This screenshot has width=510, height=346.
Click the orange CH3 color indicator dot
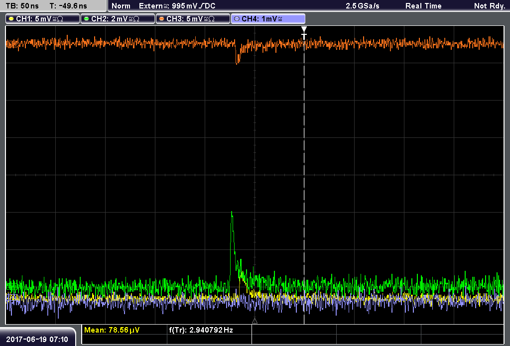162,19
